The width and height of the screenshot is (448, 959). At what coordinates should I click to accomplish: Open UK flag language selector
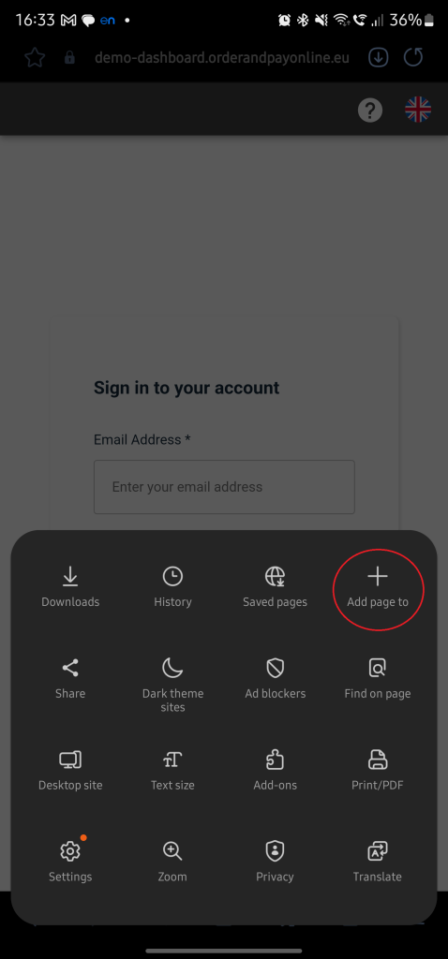point(418,111)
